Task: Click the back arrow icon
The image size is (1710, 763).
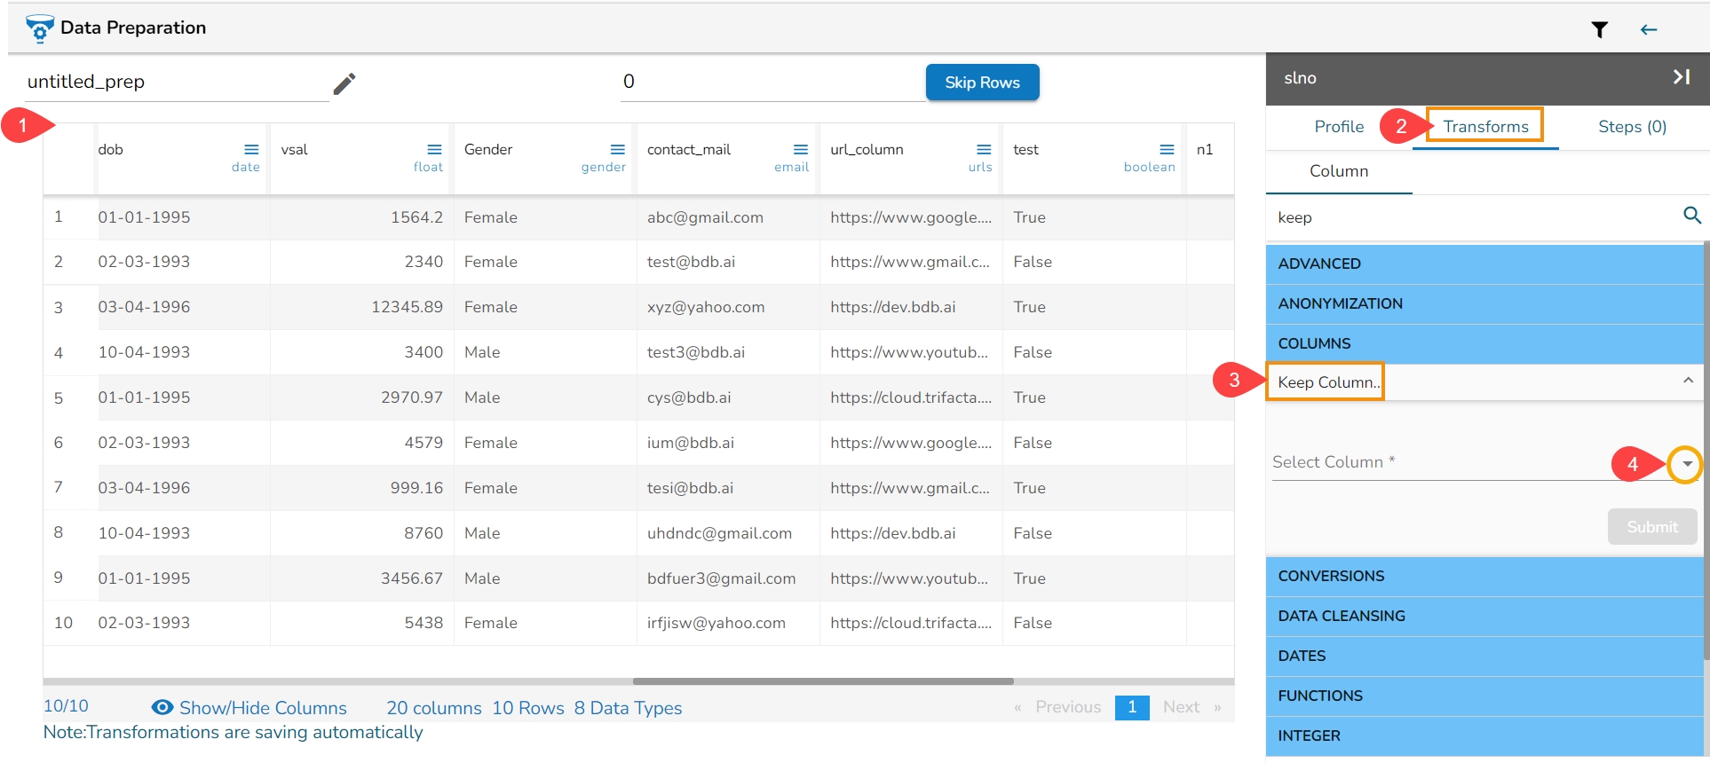Action: point(1649,30)
